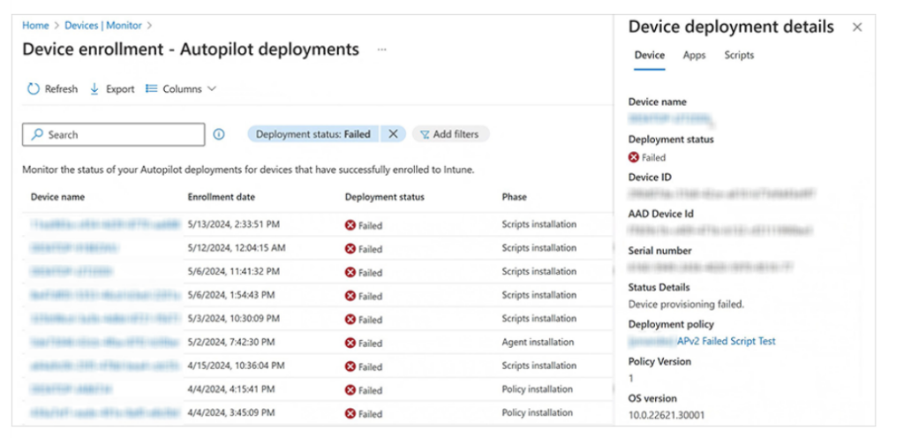Navigate to Devices | Monitor breadcrumb
The image size is (904, 438).
pyautogui.click(x=103, y=26)
